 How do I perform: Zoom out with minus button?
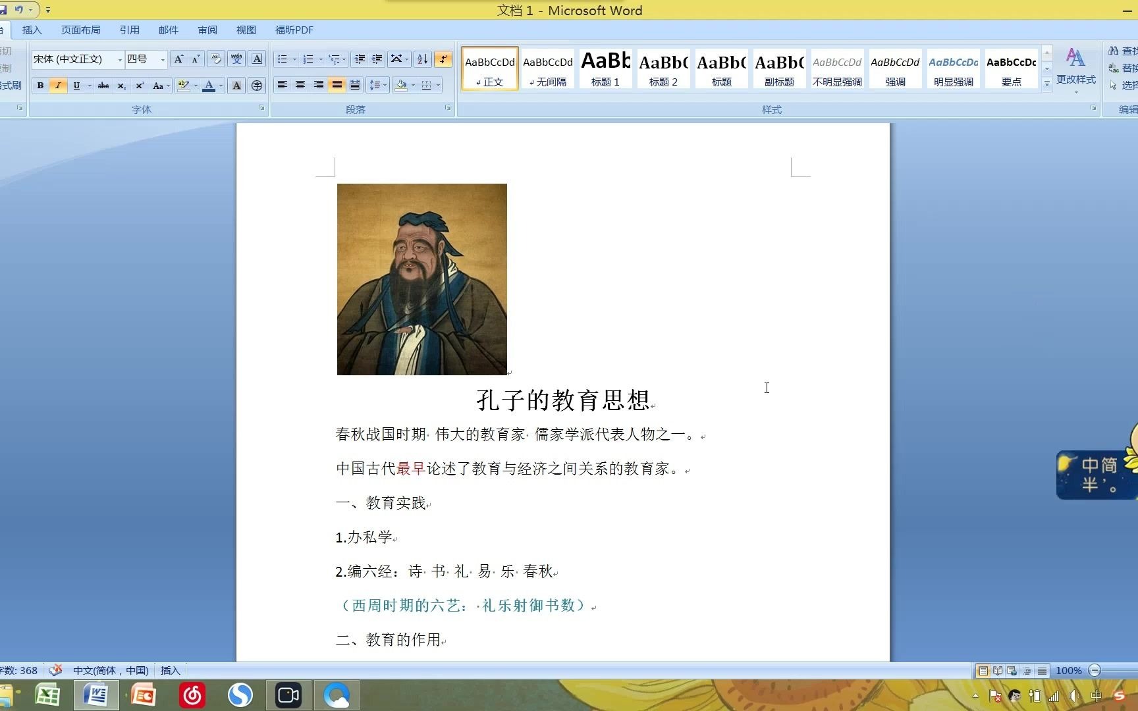(x=1095, y=671)
